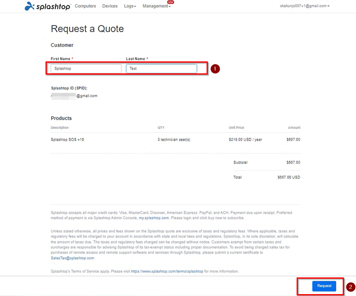Select the 3 technician seat(s) cell
Image resolution: width=356 pixels, height=296 pixels.
click(x=174, y=139)
